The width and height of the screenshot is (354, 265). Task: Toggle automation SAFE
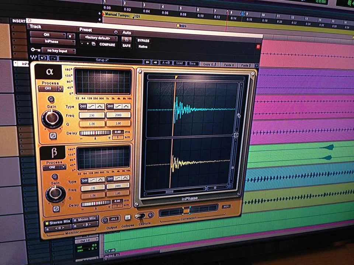[126, 46]
